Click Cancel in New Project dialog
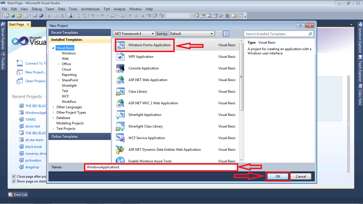This screenshot has width=363, height=204. coord(301,177)
